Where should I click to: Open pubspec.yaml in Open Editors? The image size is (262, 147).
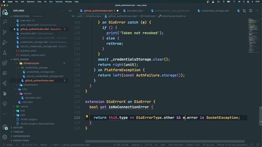tap(28, 51)
